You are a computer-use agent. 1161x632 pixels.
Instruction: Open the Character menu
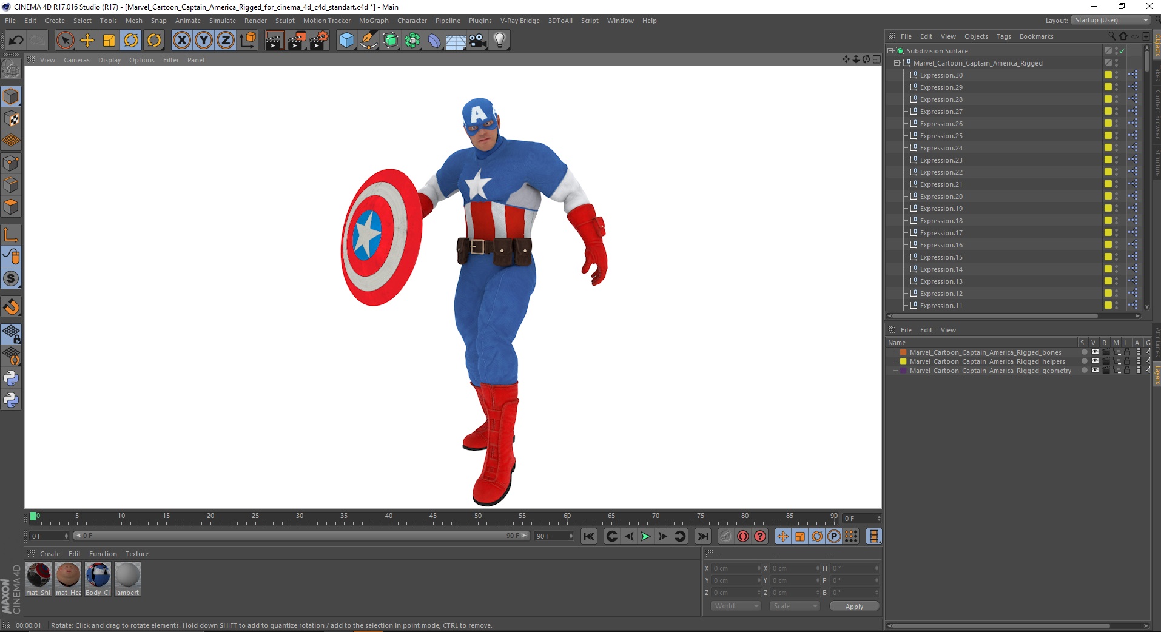coord(412,21)
